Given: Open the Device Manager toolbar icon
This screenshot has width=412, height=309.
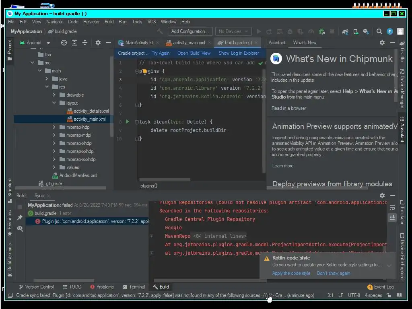Looking at the screenshot, I should (356, 31).
